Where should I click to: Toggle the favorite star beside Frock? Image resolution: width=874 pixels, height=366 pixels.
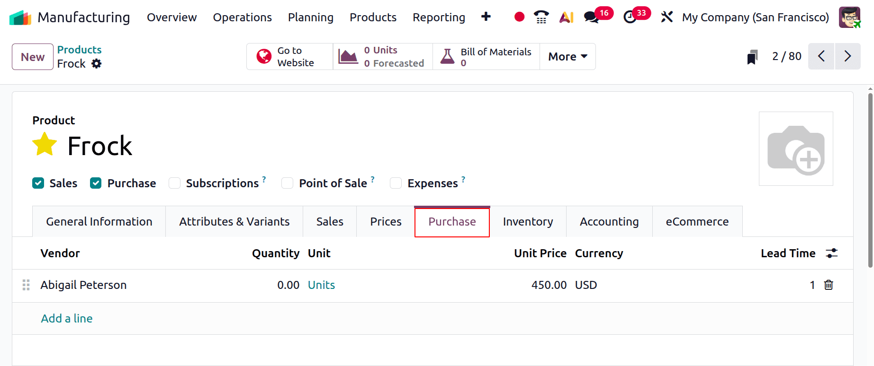click(45, 145)
